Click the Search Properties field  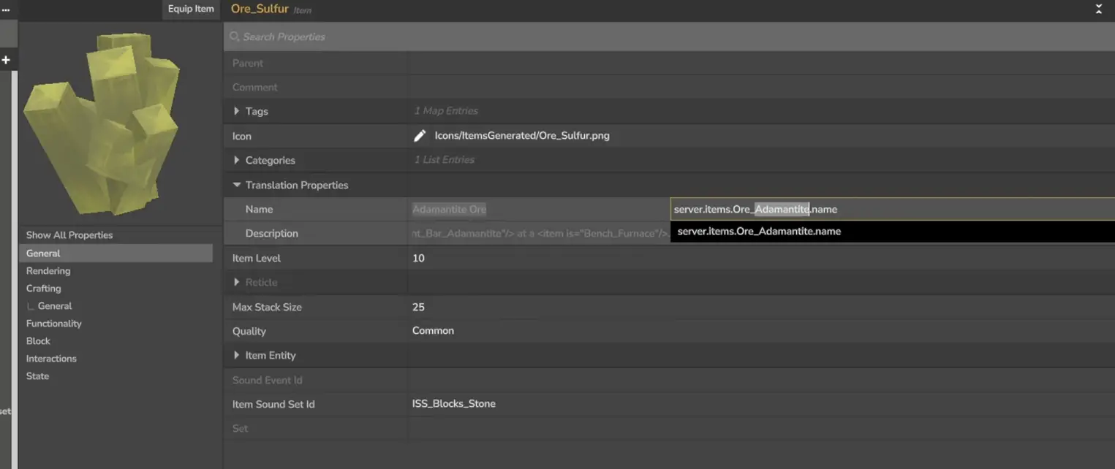coord(658,37)
